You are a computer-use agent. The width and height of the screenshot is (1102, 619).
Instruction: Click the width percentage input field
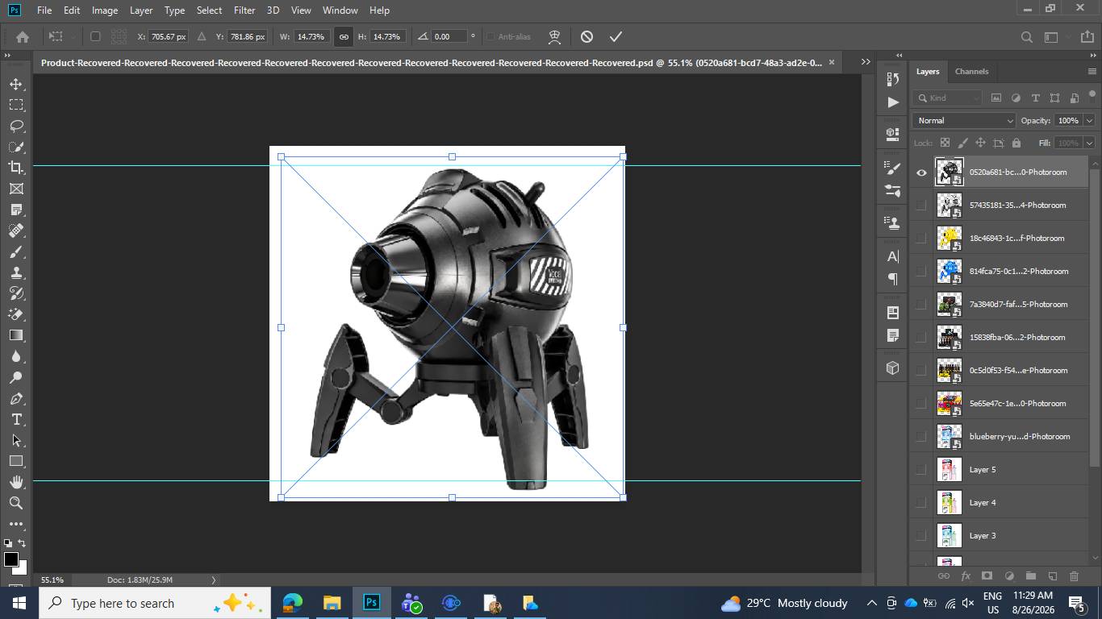311,36
